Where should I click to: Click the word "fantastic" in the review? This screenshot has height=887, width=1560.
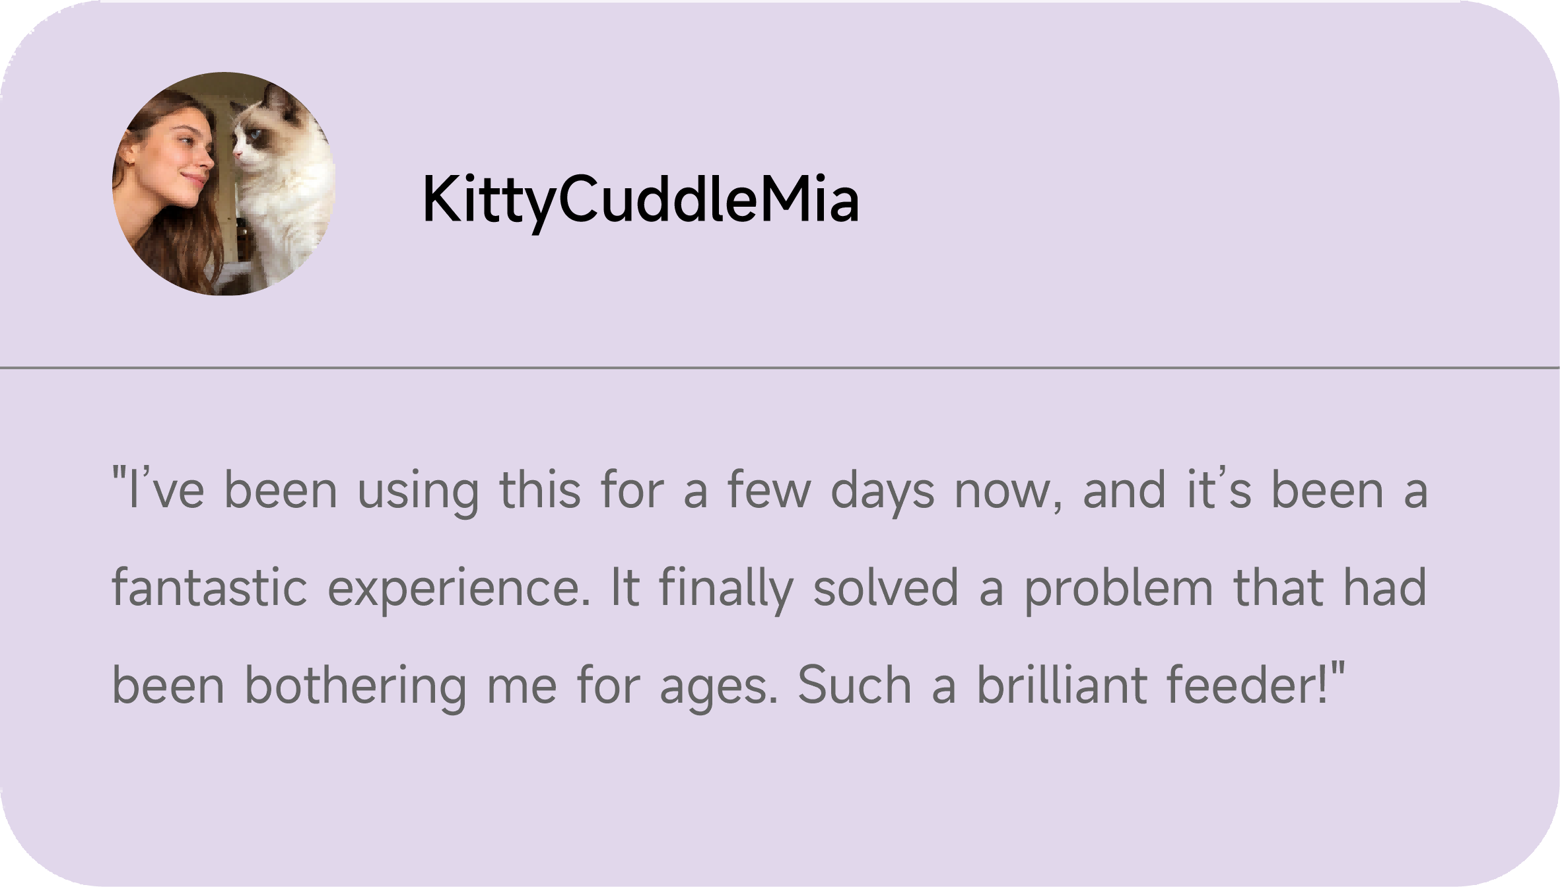pyautogui.click(x=209, y=587)
